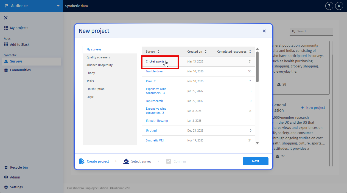Open the user profile R avatar

point(339,6)
